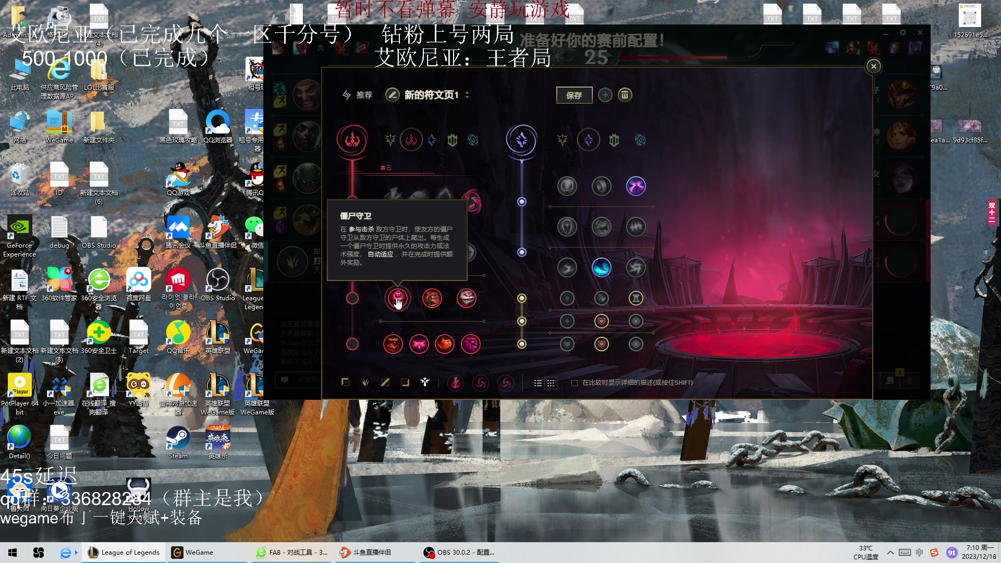Choose the Relentless Hunter rune
The height and width of the screenshot is (563, 1001).
pyautogui.click(x=445, y=344)
